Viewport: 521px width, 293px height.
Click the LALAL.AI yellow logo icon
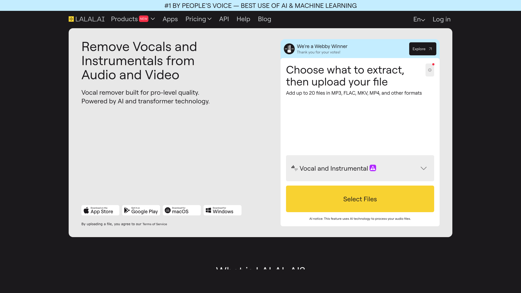click(71, 19)
